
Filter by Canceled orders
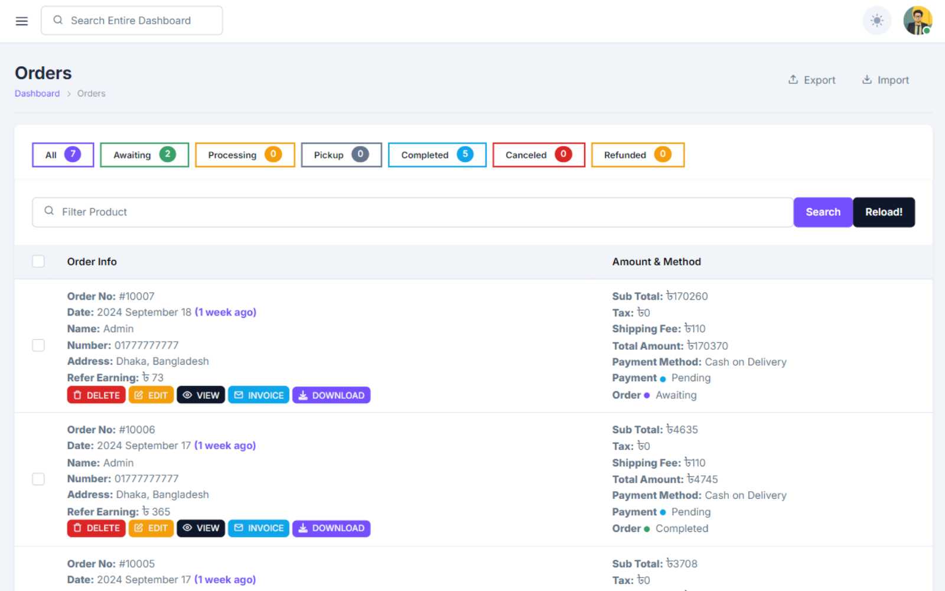coord(539,155)
